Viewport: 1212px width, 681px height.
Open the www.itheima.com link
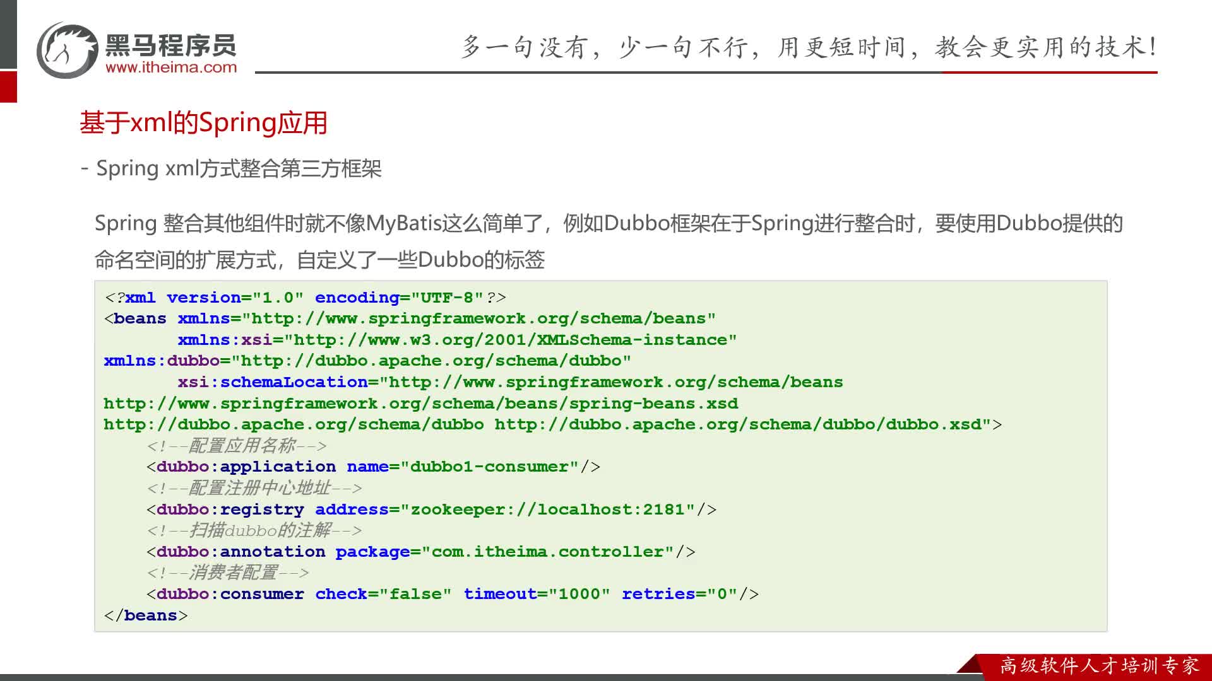point(171,67)
